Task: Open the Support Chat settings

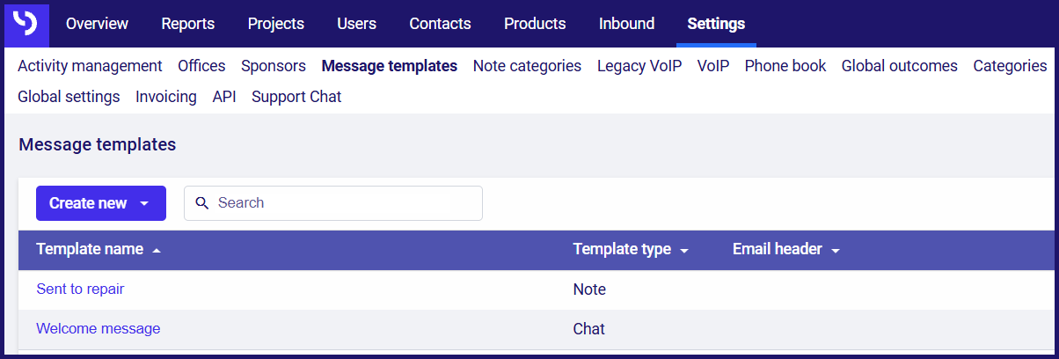Action: [296, 97]
